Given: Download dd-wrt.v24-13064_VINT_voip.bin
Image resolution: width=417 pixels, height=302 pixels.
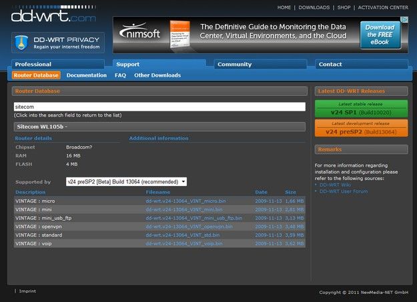Looking at the screenshot, I should [184, 243].
